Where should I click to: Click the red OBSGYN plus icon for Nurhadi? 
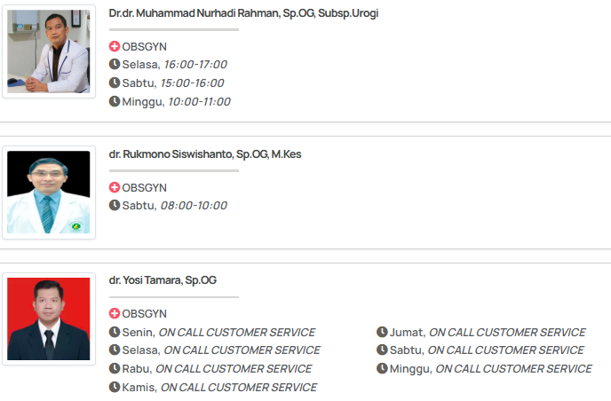(x=115, y=46)
